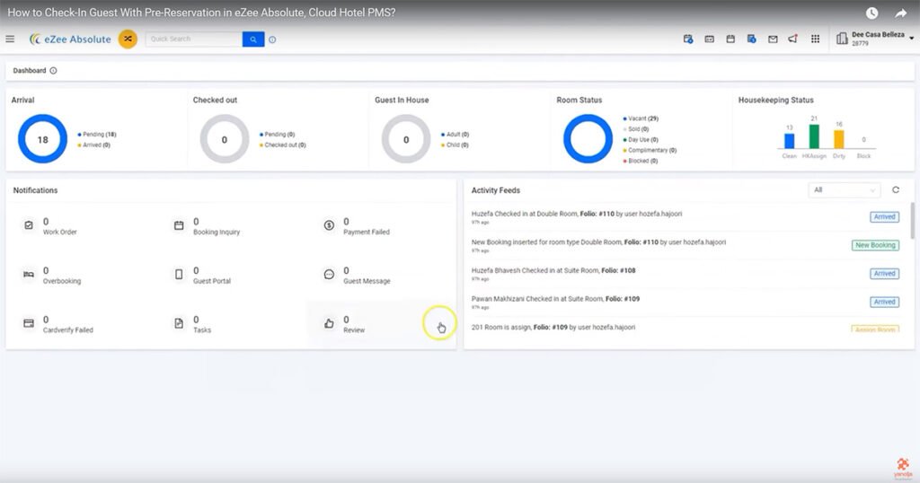
Task: Open the apps grid launcher icon
Action: 815,39
